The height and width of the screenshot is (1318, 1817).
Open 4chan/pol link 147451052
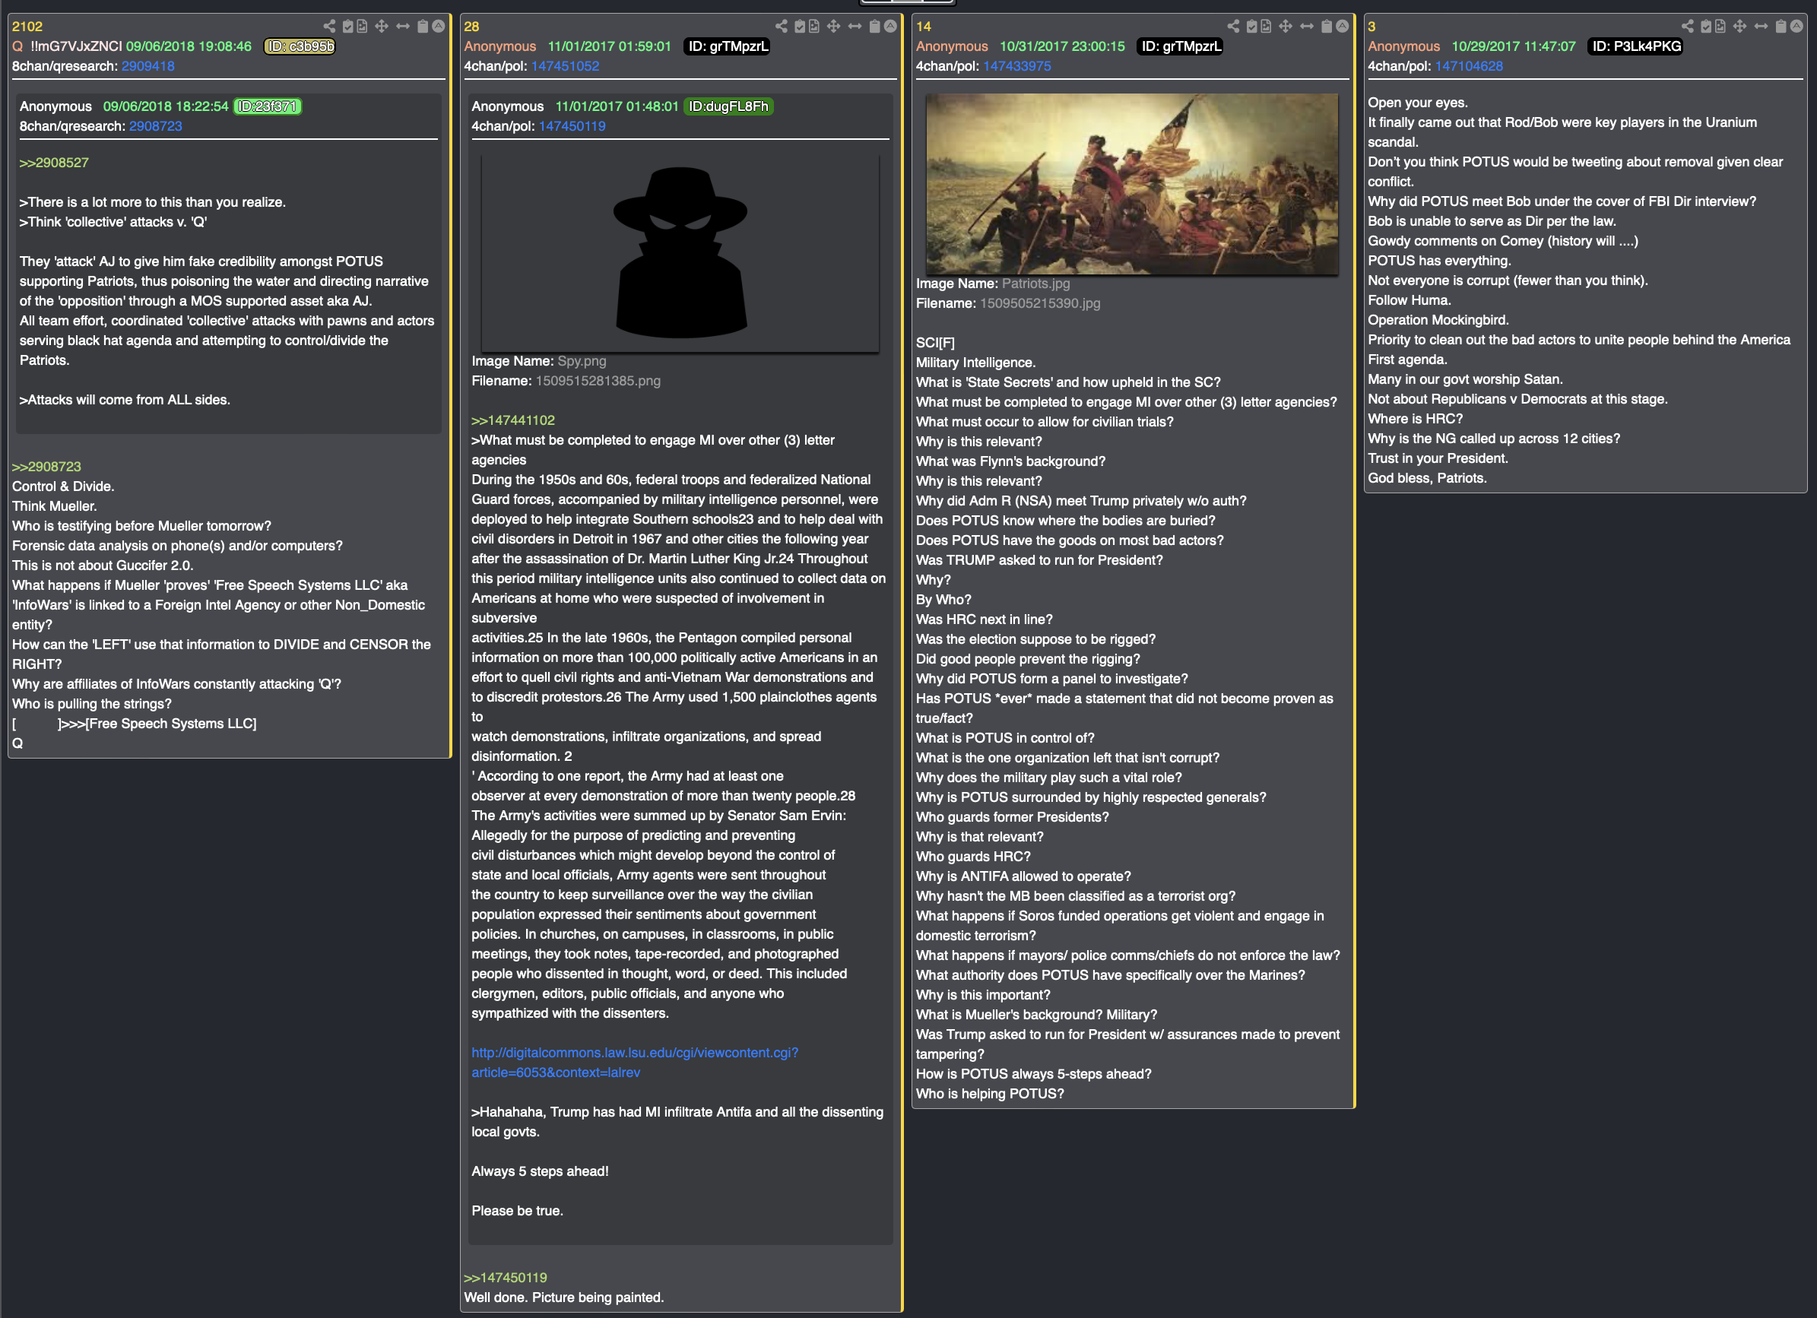coord(565,65)
